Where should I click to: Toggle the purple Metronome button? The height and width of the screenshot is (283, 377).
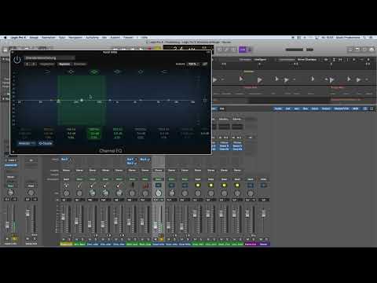(x=250, y=50)
